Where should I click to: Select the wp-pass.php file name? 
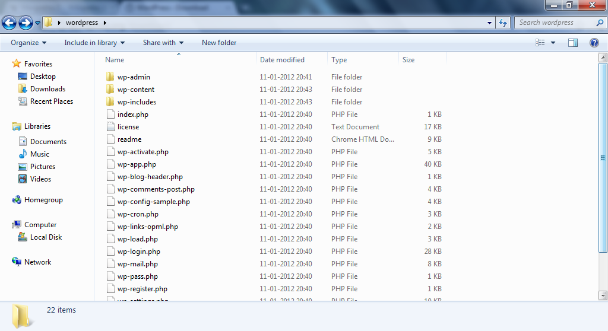[x=138, y=276]
